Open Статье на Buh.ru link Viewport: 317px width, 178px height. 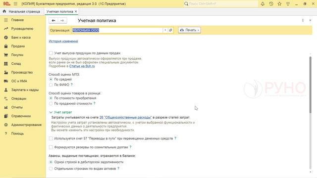click(x=82, y=66)
